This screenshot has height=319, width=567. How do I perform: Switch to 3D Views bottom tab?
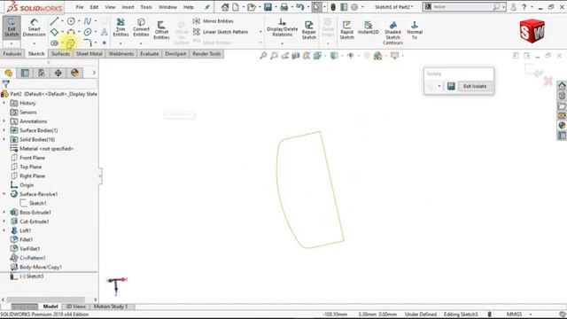pos(76,307)
